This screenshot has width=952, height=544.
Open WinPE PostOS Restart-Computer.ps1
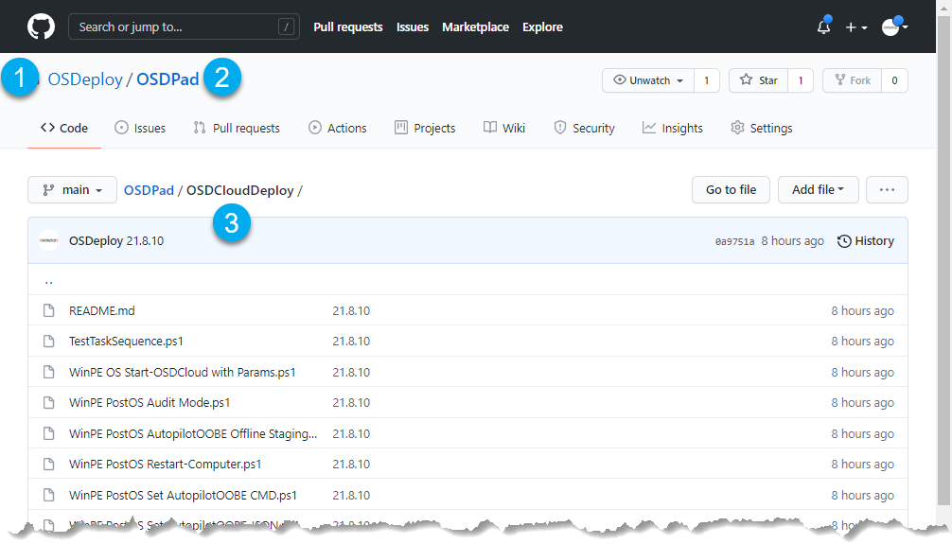point(166,464)
